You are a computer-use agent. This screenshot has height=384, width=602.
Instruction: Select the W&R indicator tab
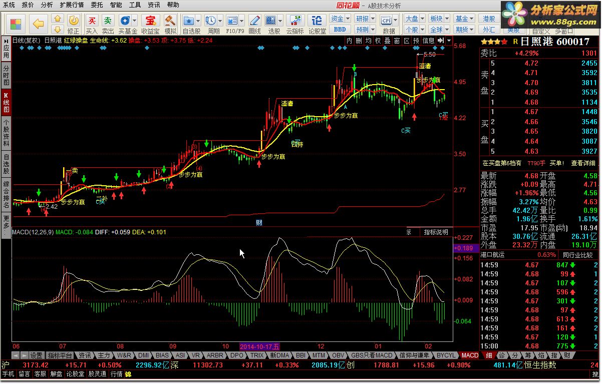point(124,355)
